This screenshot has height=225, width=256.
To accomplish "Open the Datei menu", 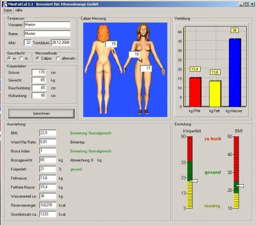I will point(8,10).
